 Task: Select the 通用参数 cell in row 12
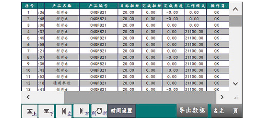point(62,83)
